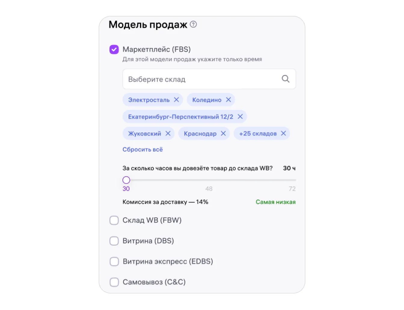Viewport: 404px width, 310px height.
Task: Click the Выберите склад search field
Action: point(201,79)
